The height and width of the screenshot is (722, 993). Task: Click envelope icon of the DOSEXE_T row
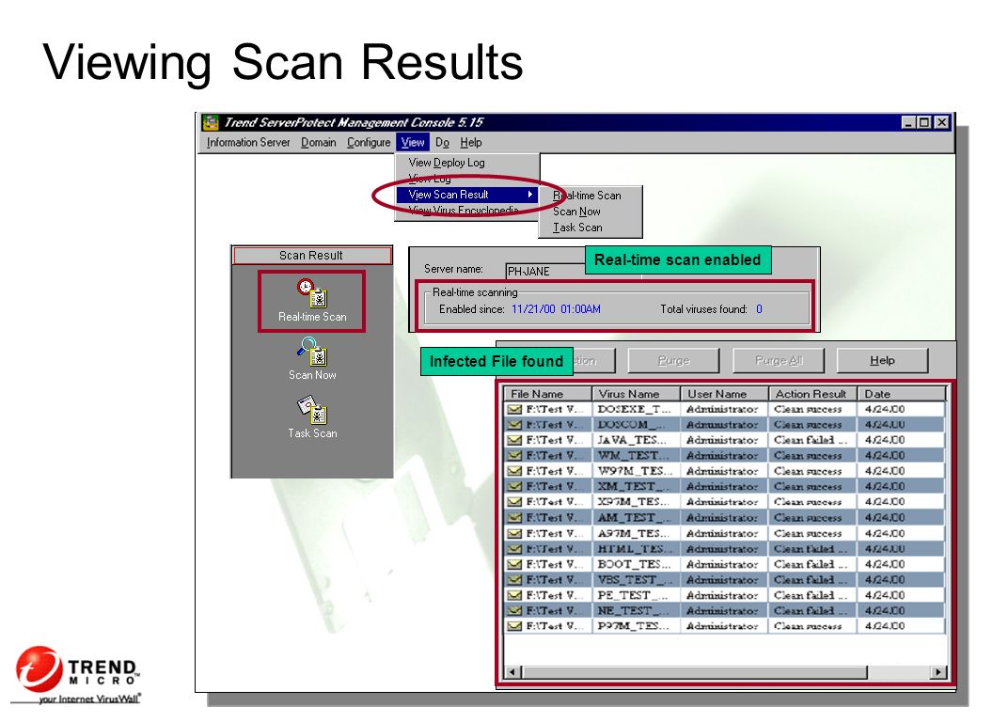coord(515,409)
